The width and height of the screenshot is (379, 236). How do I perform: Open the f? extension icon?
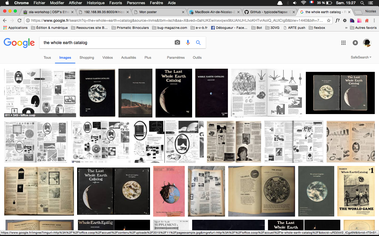(x=337, y=20)
